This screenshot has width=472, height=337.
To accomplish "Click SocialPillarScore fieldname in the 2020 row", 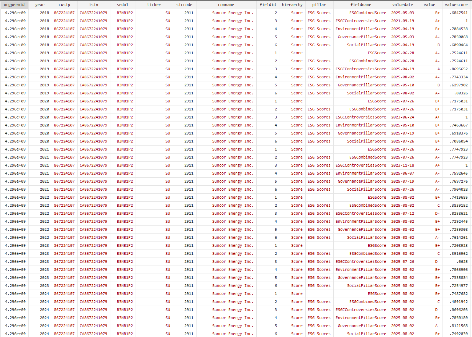I will (x=361, y=141).
